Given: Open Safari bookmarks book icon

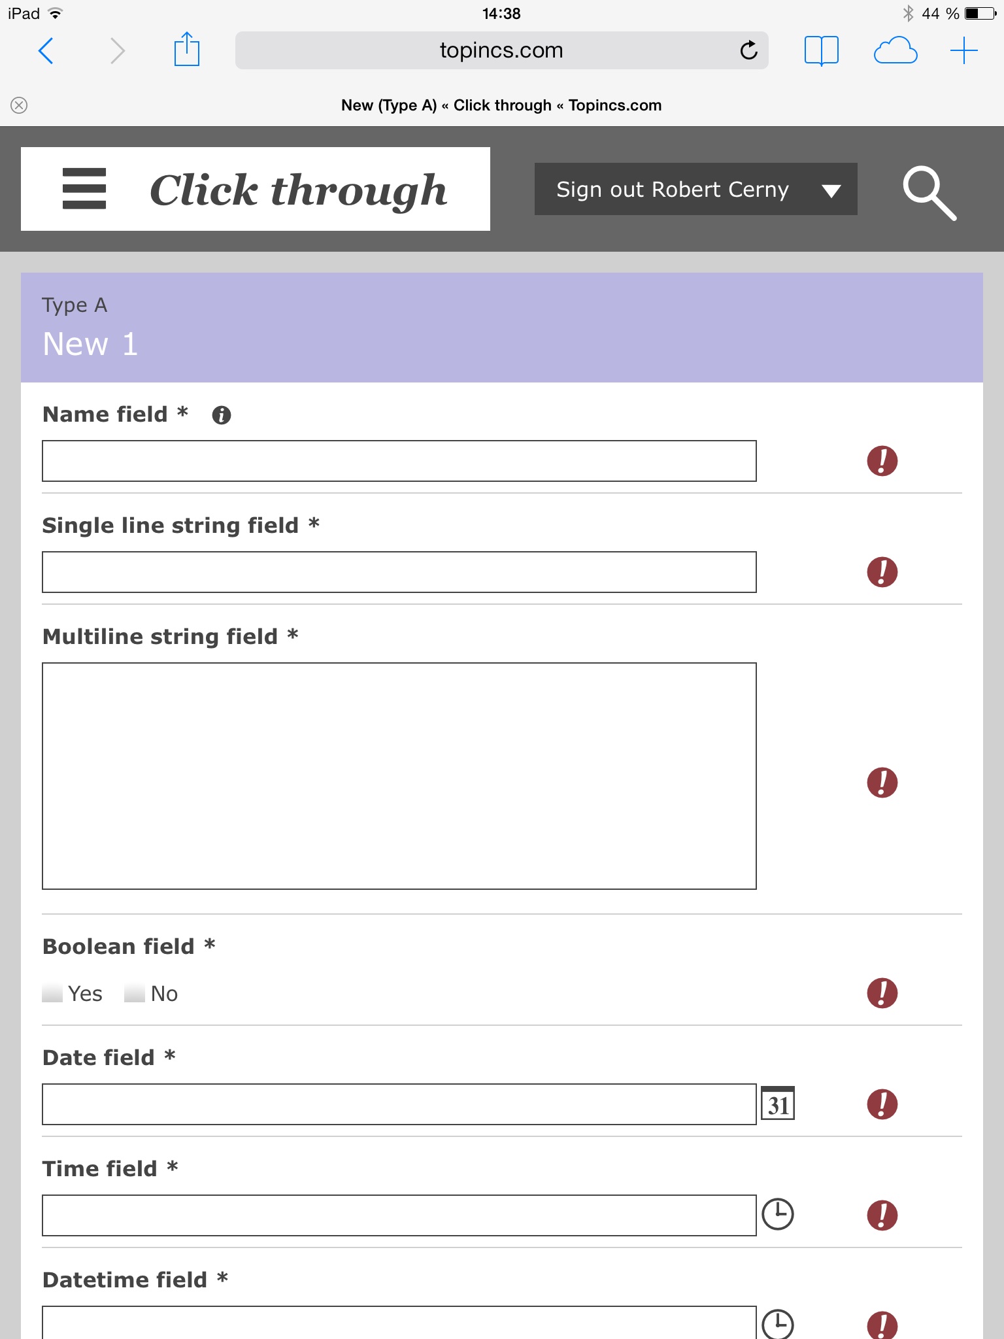Looking at the screenshot, I should click(821, 50).
